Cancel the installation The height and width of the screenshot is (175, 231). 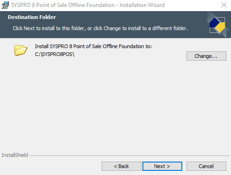click(206, 166)
